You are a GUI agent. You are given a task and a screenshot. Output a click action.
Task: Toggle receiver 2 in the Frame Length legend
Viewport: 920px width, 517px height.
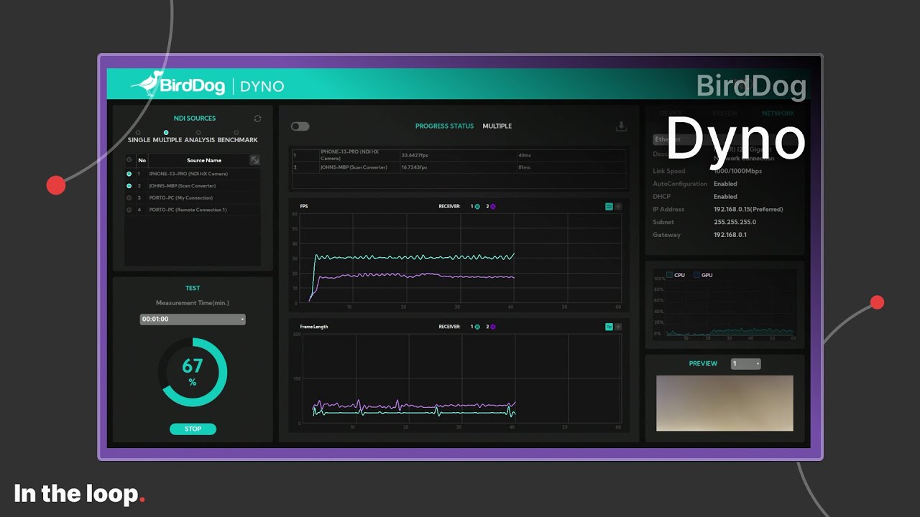click(x=492, y=327)
